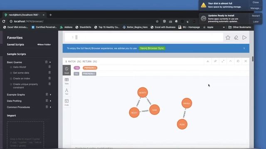Click Manage on disk full notification
Screen dimensions: 266x149
click(x=255, y=8)
